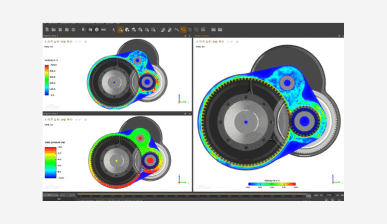The height and width of the screenshot is (224, 387).
Task: Close the Graphic View 1 panel
Action: pyautogui.click(x=190, y=36)
